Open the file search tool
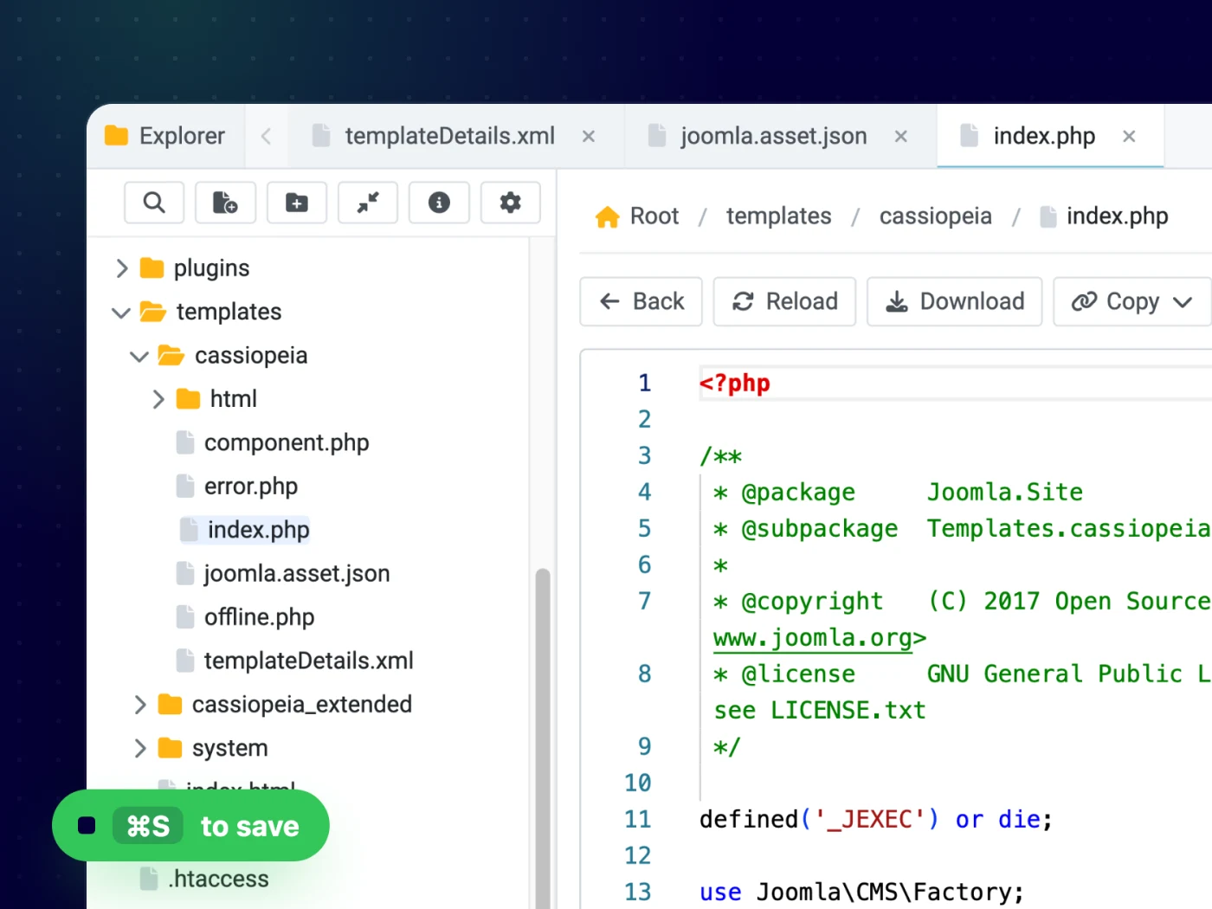 click(x=154, y=203)
